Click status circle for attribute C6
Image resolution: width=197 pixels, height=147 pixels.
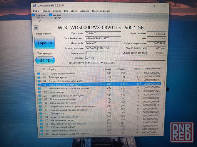(x=41, y=124)
